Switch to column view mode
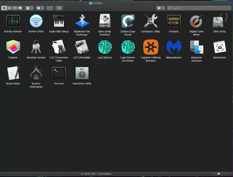Screen dimensions: 233x177 [x=15, y=8]
